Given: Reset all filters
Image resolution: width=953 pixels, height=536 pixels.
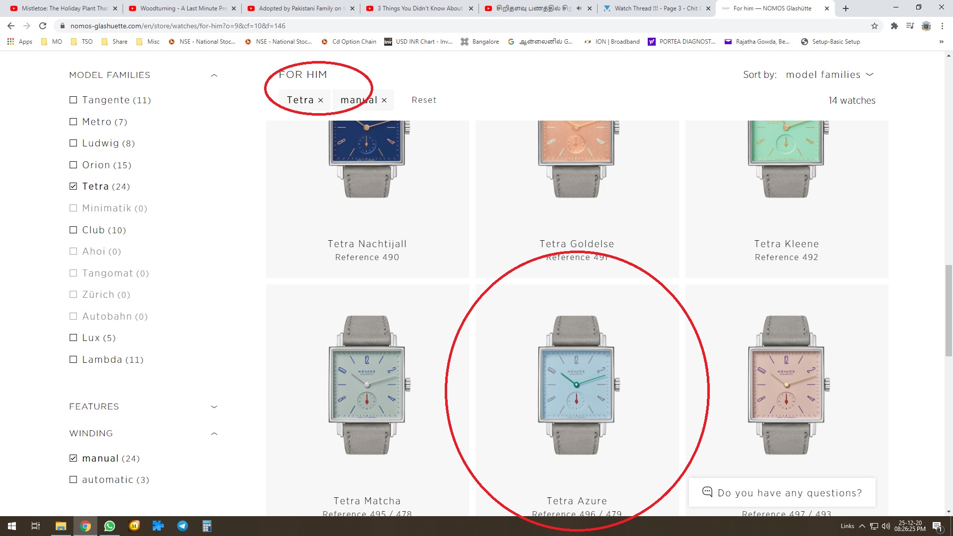Looking at the screenshot, I should (x=424, y=100).
